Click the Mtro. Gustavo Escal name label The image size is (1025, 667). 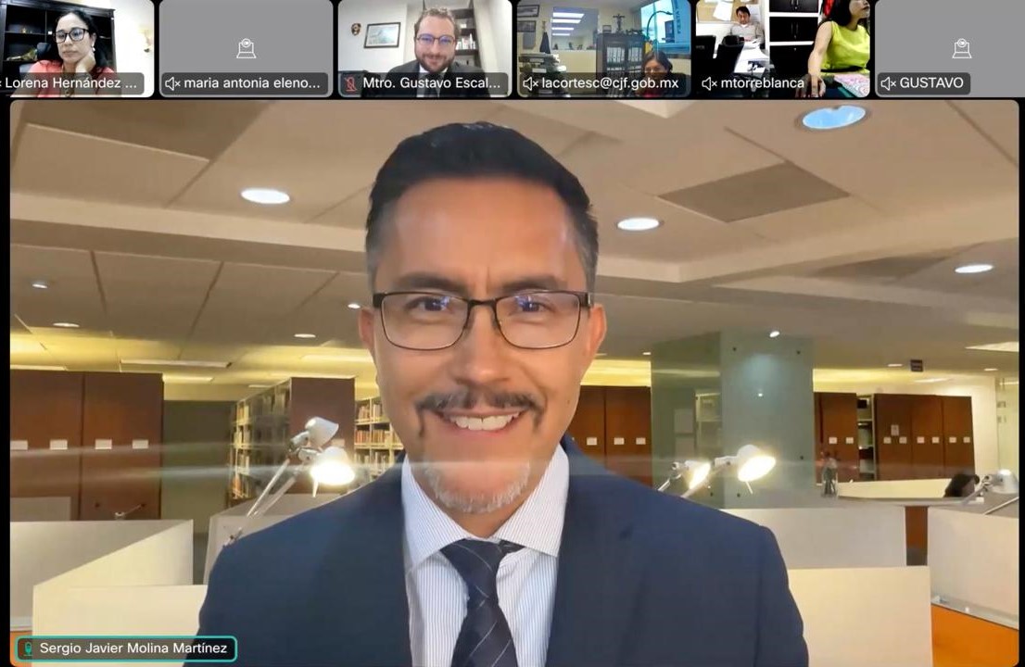432,83
